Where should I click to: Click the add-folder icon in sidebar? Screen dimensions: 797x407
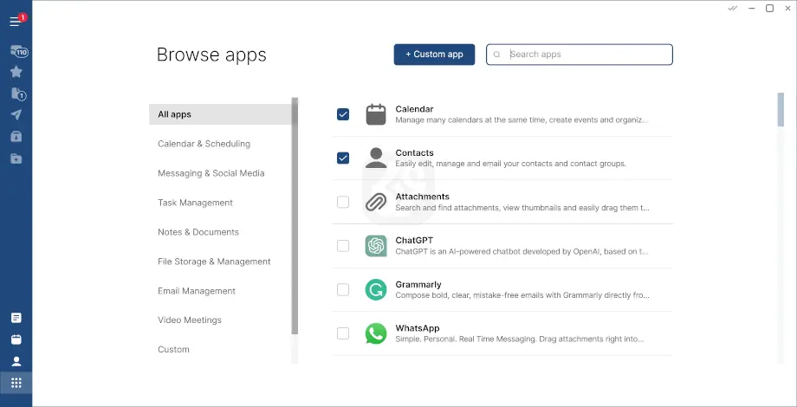pyautogui.click(x=16, y=158)
